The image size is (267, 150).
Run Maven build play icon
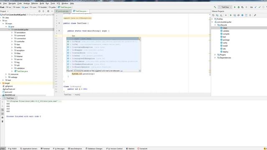tap(231, 15)
